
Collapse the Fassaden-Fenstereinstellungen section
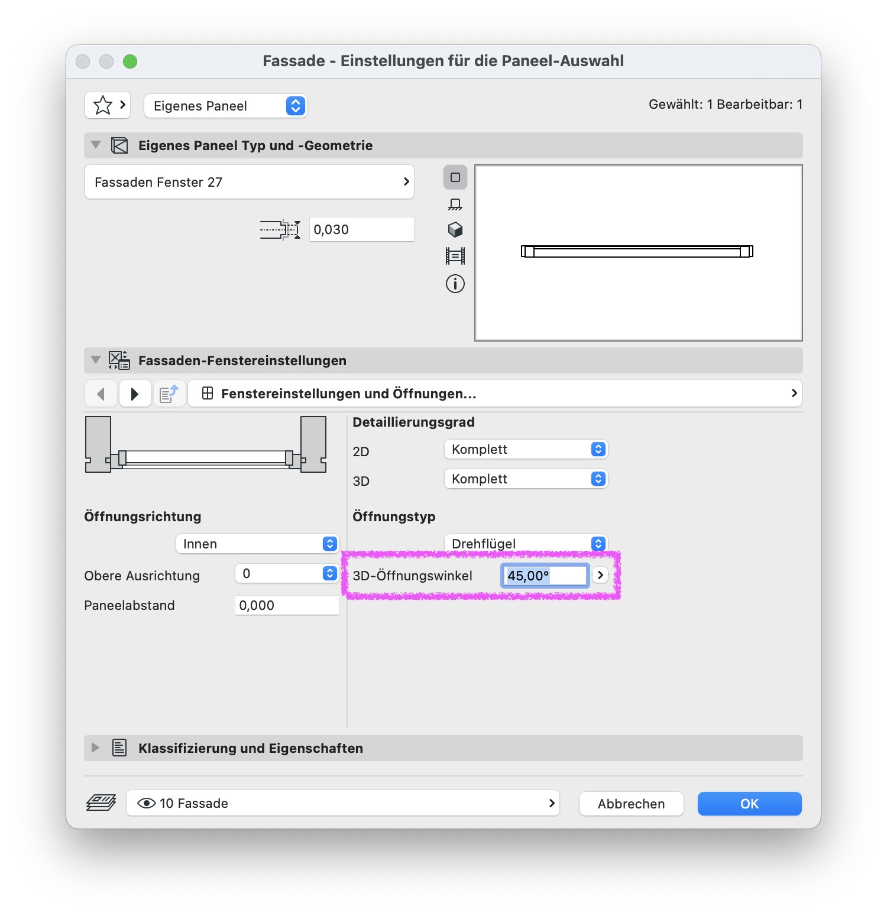[x=96, y=360]
